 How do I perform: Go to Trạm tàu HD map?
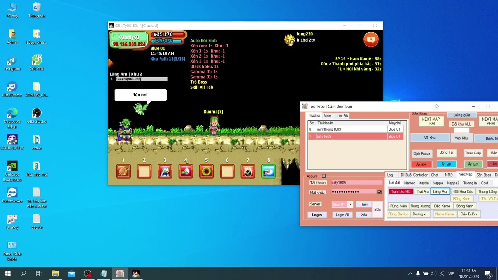tap(401, 191)
